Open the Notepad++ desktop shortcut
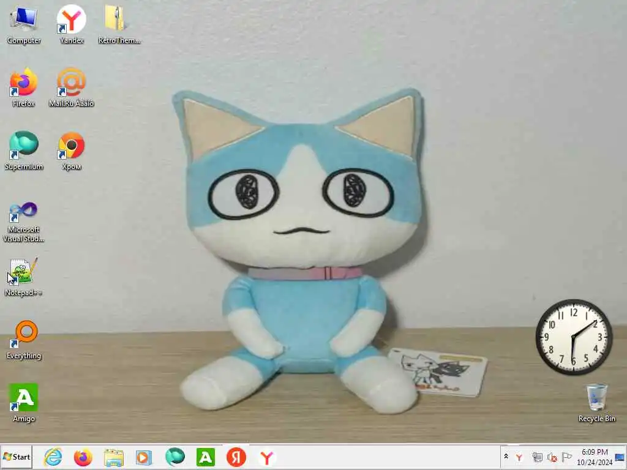This screenshot has height=470, width=627. (24, 277)
